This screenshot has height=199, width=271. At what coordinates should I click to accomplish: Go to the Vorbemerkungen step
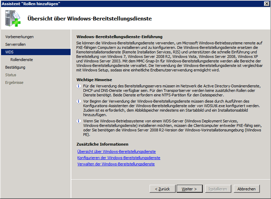[x=19, y=37]
